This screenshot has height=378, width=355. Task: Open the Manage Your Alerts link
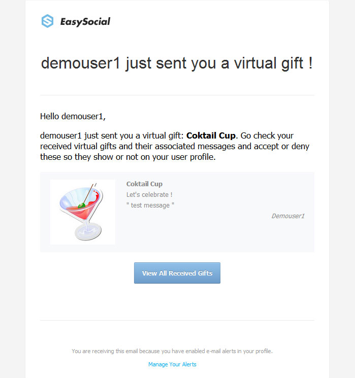(x=172, y=364)
